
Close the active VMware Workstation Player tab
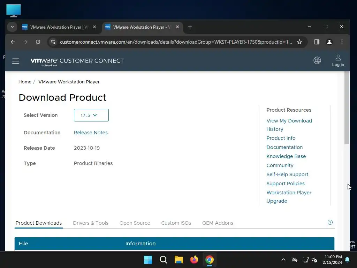(177, 27)
